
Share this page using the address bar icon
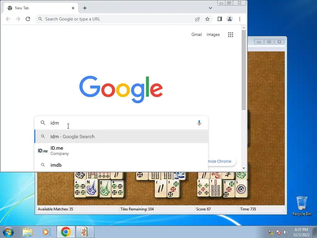coord(198,19)
